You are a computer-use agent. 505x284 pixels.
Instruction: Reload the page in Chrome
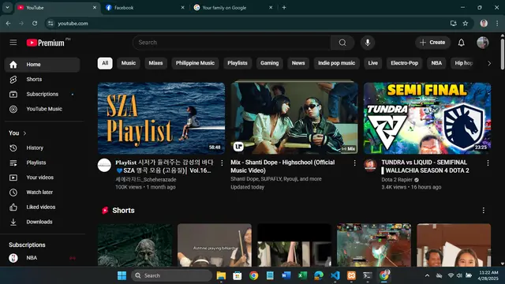point(35,23)
